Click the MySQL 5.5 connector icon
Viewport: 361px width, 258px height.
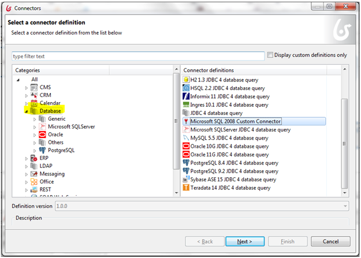pyautogui.click(x=186, y=138)
